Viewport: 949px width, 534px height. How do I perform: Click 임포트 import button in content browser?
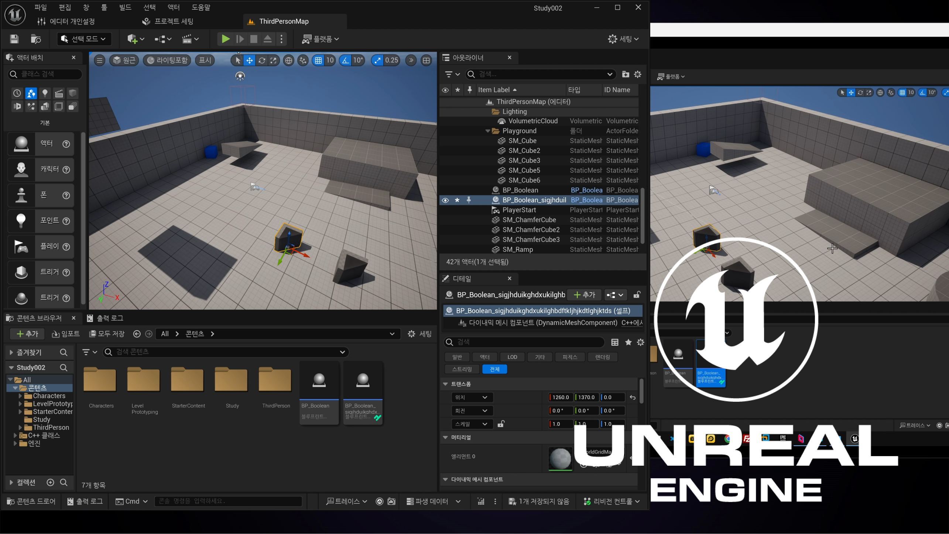(66, 334)
